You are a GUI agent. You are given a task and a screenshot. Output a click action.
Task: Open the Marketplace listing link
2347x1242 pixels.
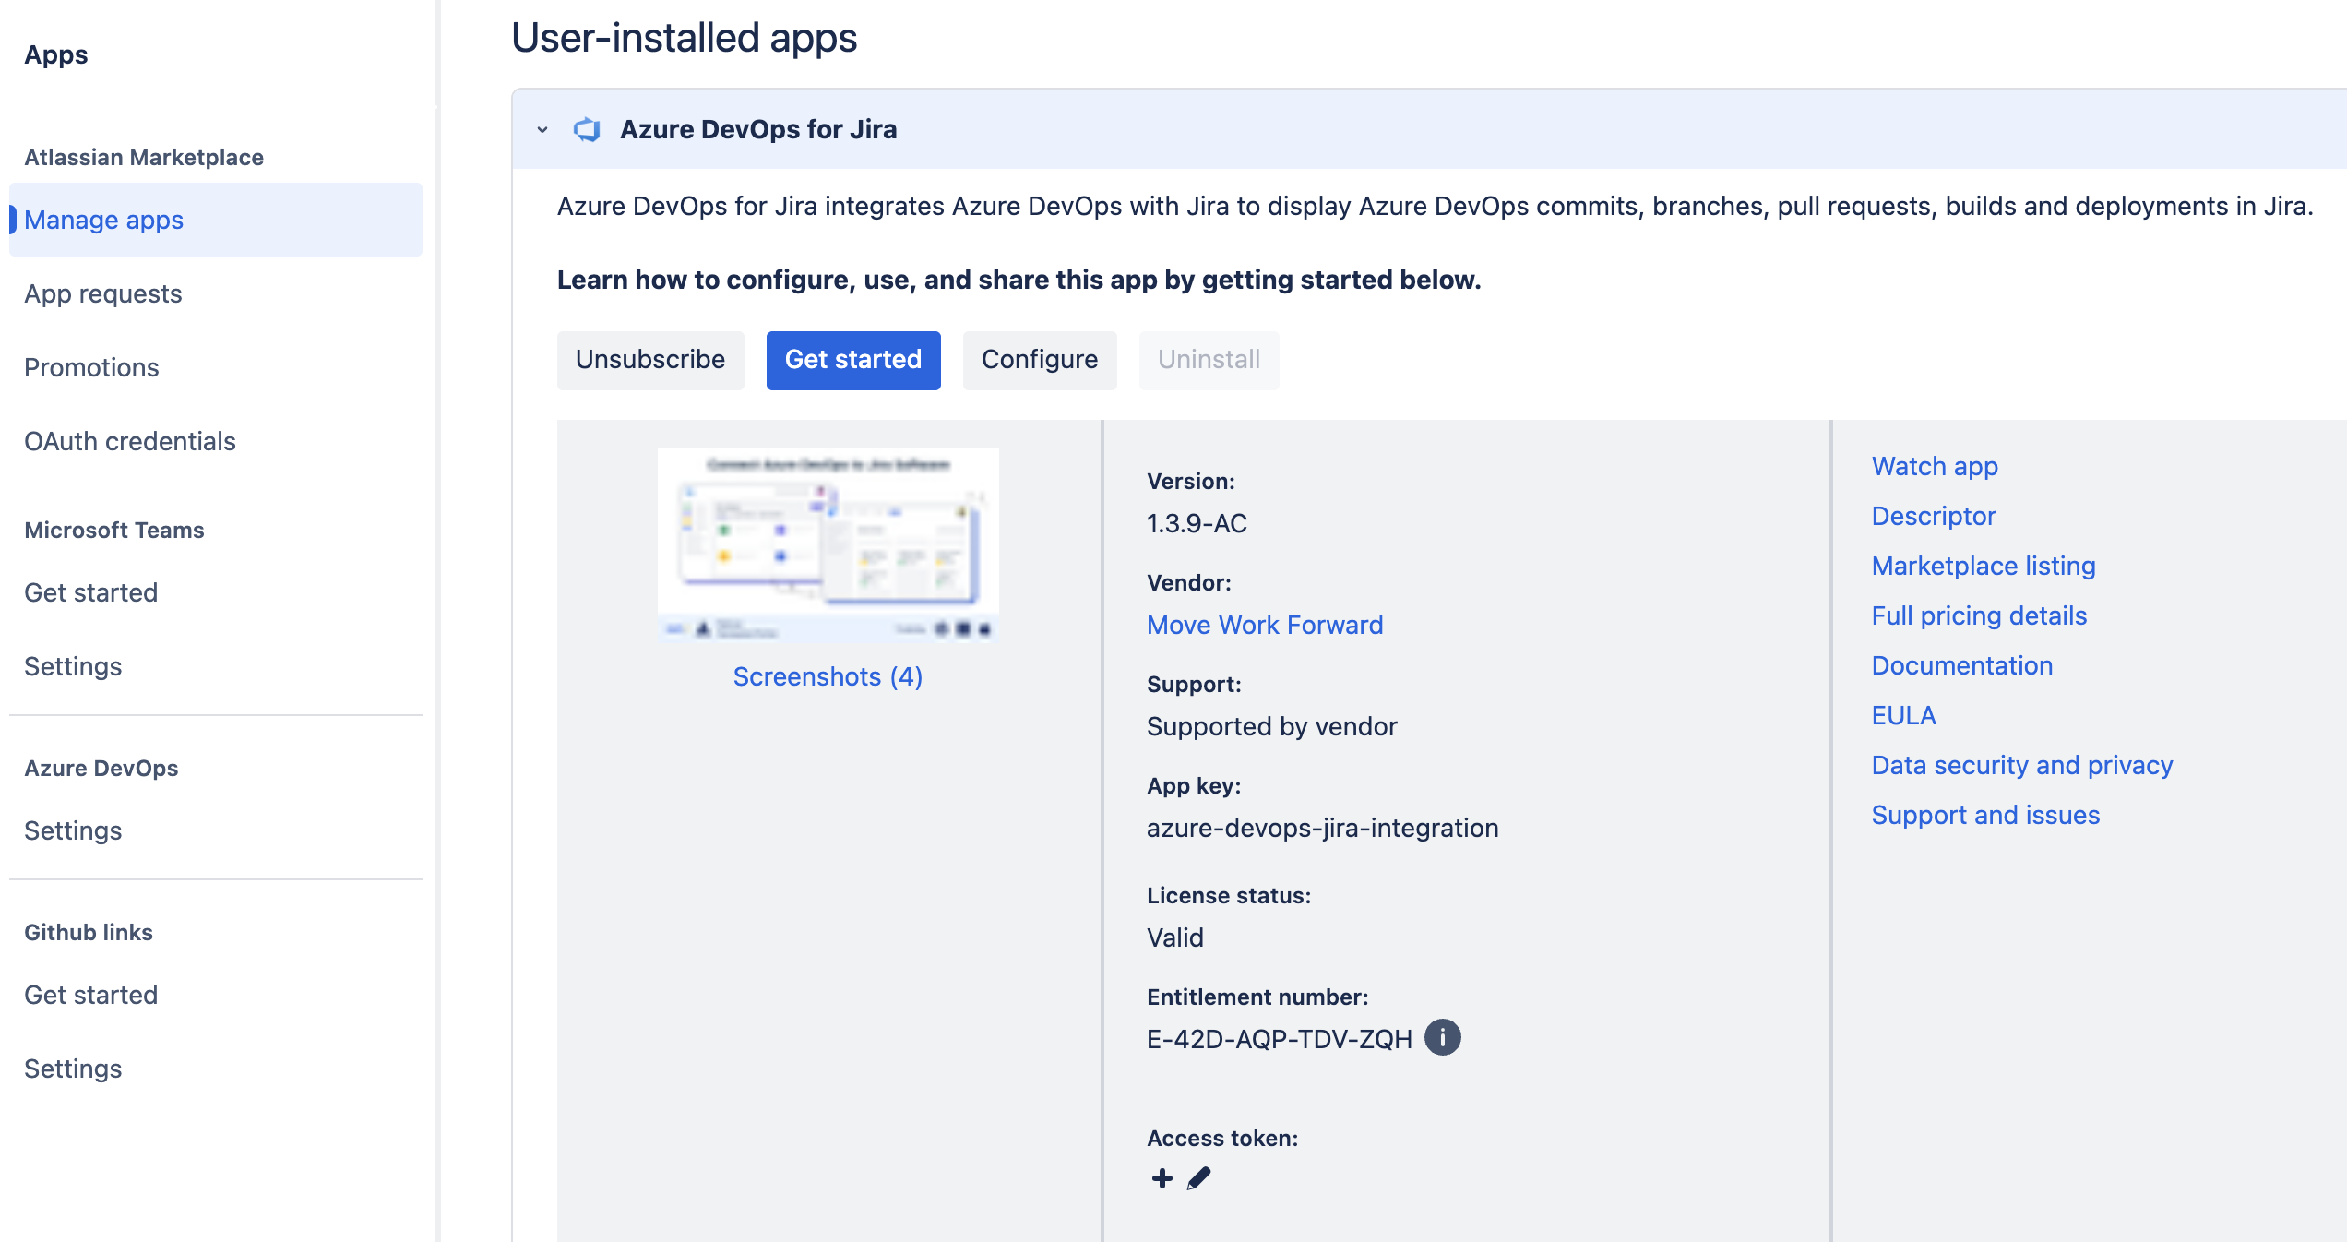click(x=1984, y=565)
